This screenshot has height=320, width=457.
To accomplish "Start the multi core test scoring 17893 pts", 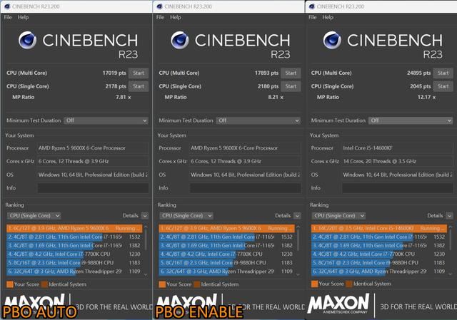I will (291, 73).
